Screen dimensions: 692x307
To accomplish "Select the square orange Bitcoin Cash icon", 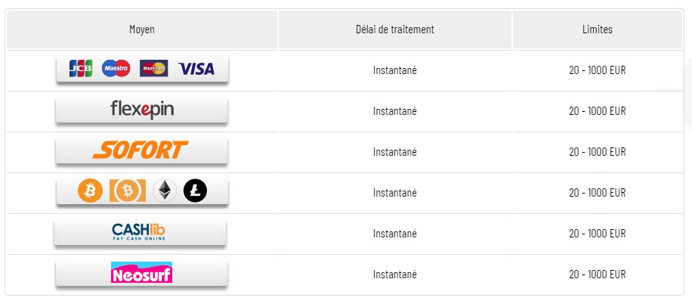I will coord(127,191).
